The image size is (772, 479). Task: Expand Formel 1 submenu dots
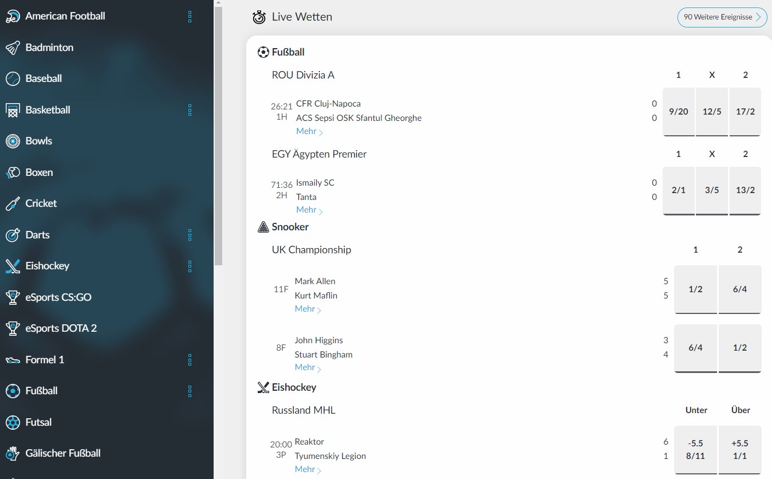click(x=190, y=360)
